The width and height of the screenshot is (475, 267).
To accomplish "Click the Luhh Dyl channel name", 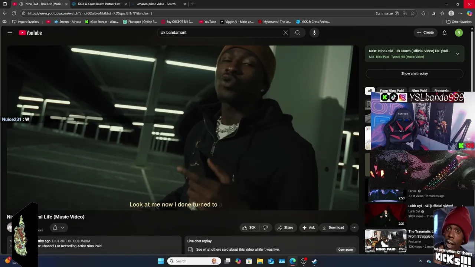I will 414,211.
